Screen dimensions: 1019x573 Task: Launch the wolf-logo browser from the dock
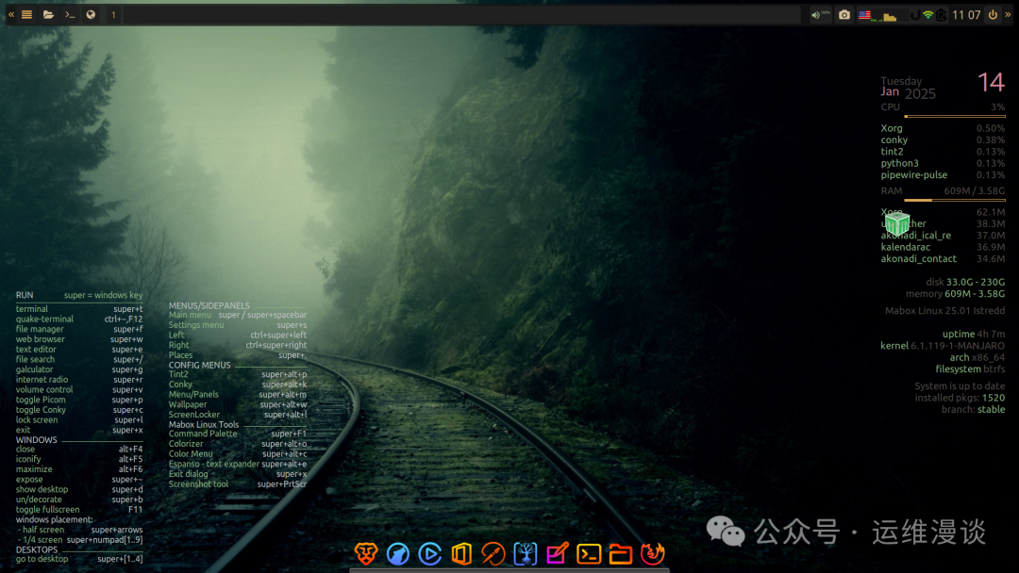tap(396, 554)
